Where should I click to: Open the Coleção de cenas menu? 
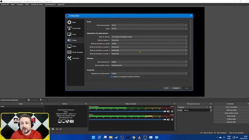click(x=37, y=4)
